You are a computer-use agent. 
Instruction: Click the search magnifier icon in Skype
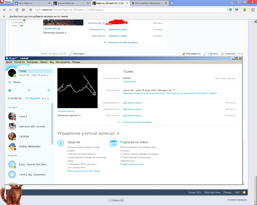coord(10,82)
